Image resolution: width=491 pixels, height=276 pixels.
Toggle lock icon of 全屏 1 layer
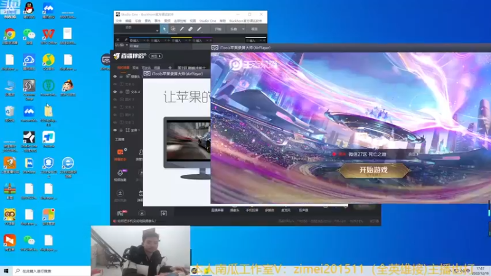121,130
